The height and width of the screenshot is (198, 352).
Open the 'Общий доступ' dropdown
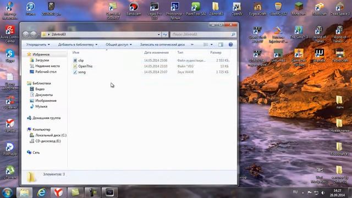pyautogui.click(x=119, y=45)
